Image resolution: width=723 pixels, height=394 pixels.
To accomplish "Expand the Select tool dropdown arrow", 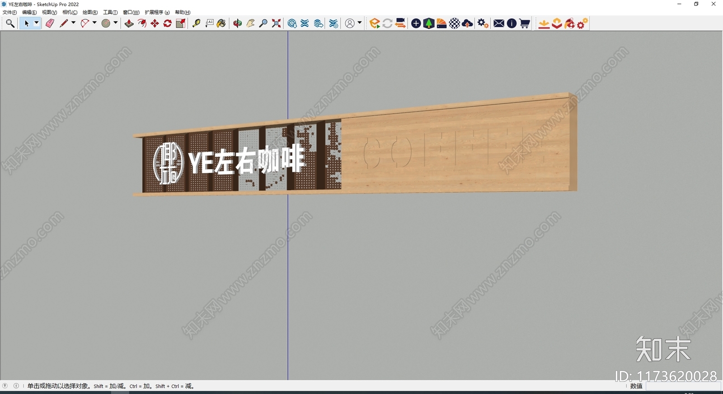I will (x=37, y=23).
